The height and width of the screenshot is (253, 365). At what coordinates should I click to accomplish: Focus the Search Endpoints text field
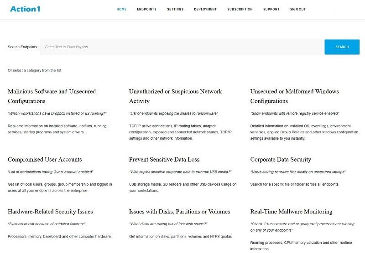point(182,47)
